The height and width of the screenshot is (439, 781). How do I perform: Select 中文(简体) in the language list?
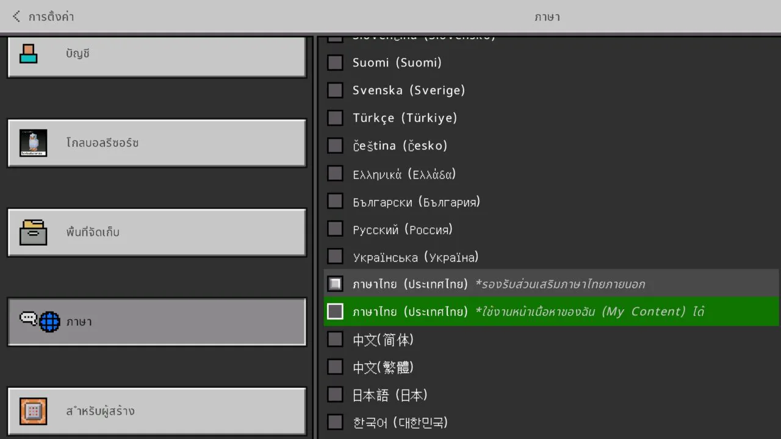point(335,339)
